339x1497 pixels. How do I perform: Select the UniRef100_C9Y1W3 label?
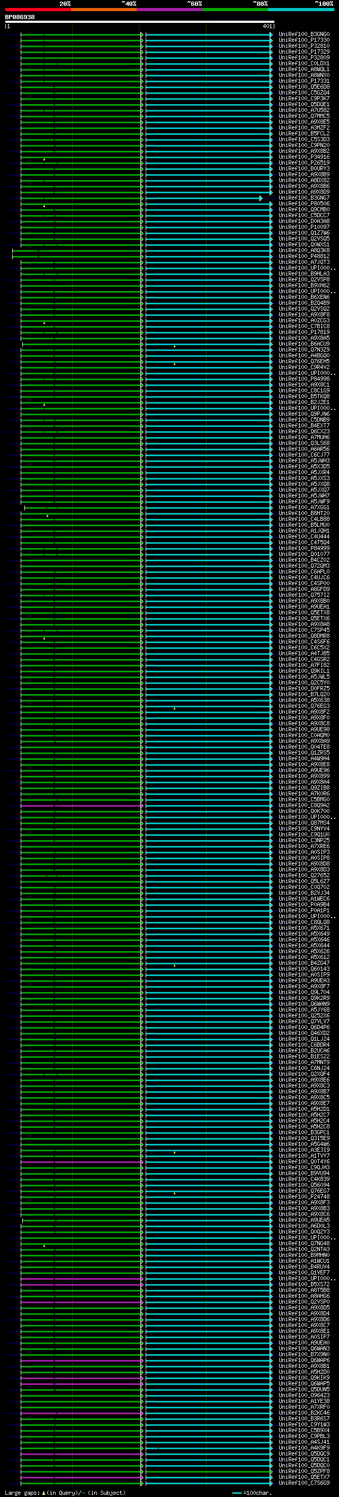[304, 1424]
